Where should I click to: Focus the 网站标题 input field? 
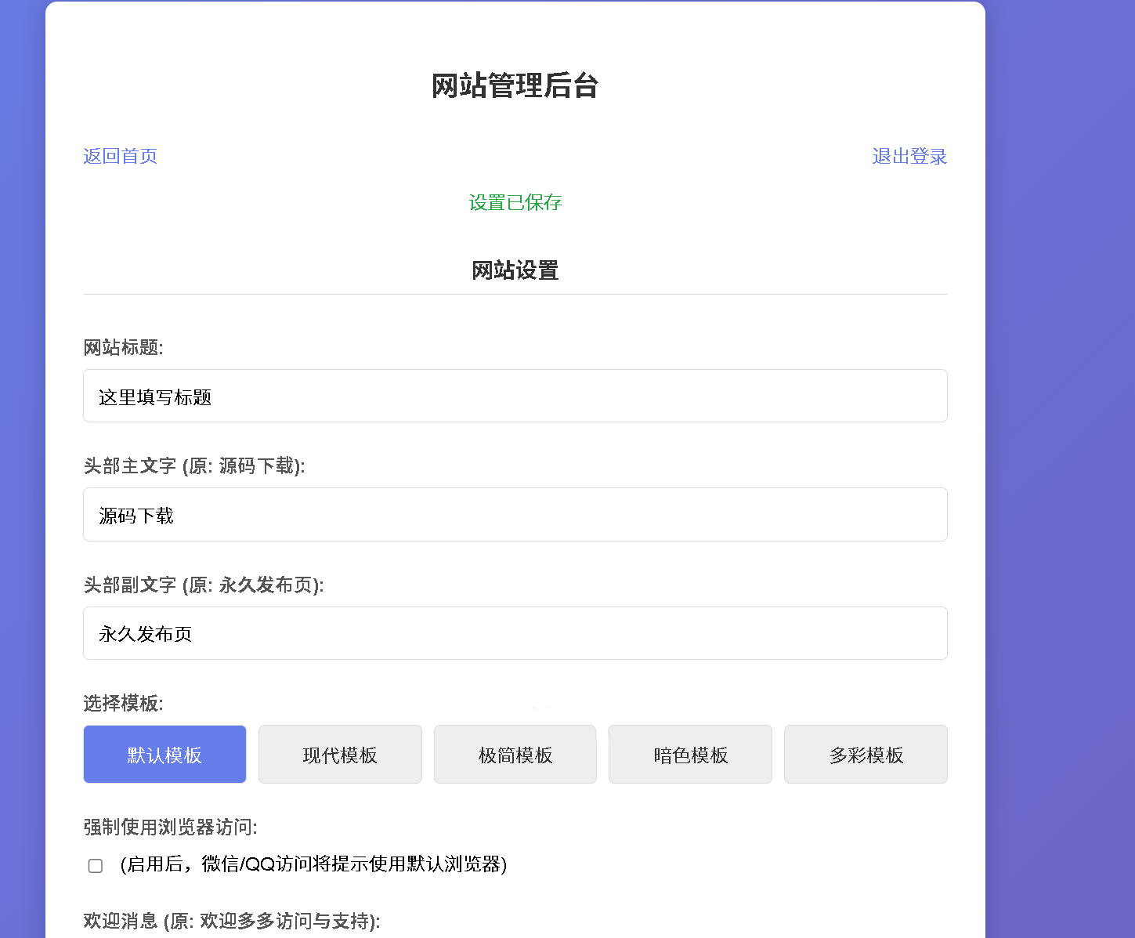coord(515,396)
